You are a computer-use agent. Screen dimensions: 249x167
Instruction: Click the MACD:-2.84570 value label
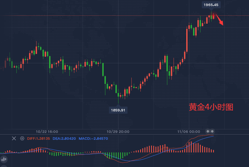(93, 138)
